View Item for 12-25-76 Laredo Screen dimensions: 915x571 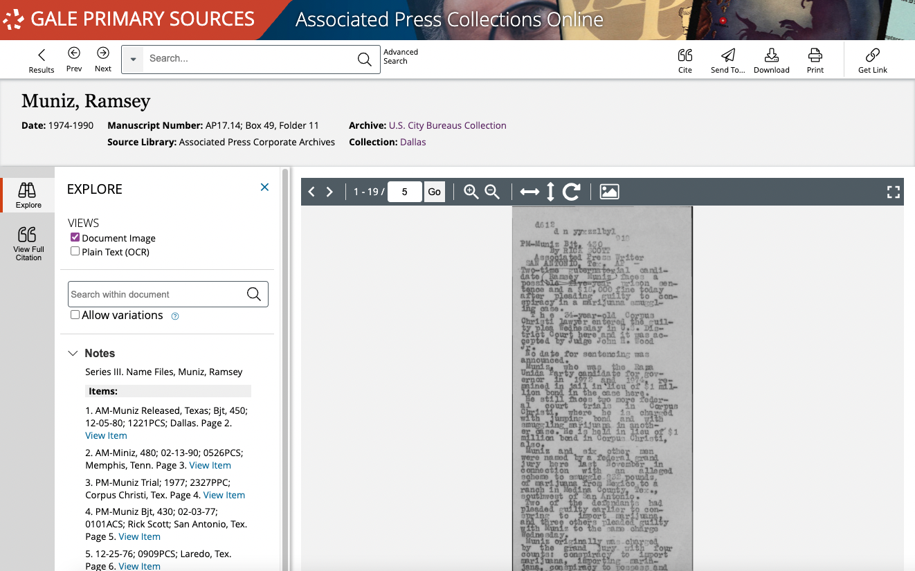140,566
